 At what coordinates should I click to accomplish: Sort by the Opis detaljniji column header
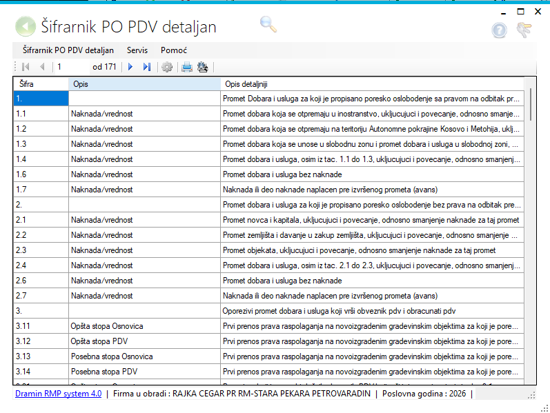(x=372, y=84)
